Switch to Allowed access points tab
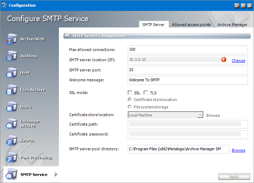The image size is (254, 183). (x=191, y=25)
